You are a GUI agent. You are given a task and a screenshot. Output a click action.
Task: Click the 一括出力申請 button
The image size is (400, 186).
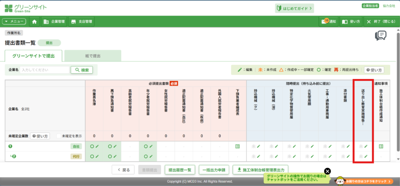click(x=214, y=170)
